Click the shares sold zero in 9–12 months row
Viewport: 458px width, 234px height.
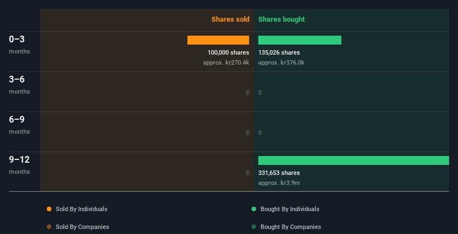click(248, 173)
